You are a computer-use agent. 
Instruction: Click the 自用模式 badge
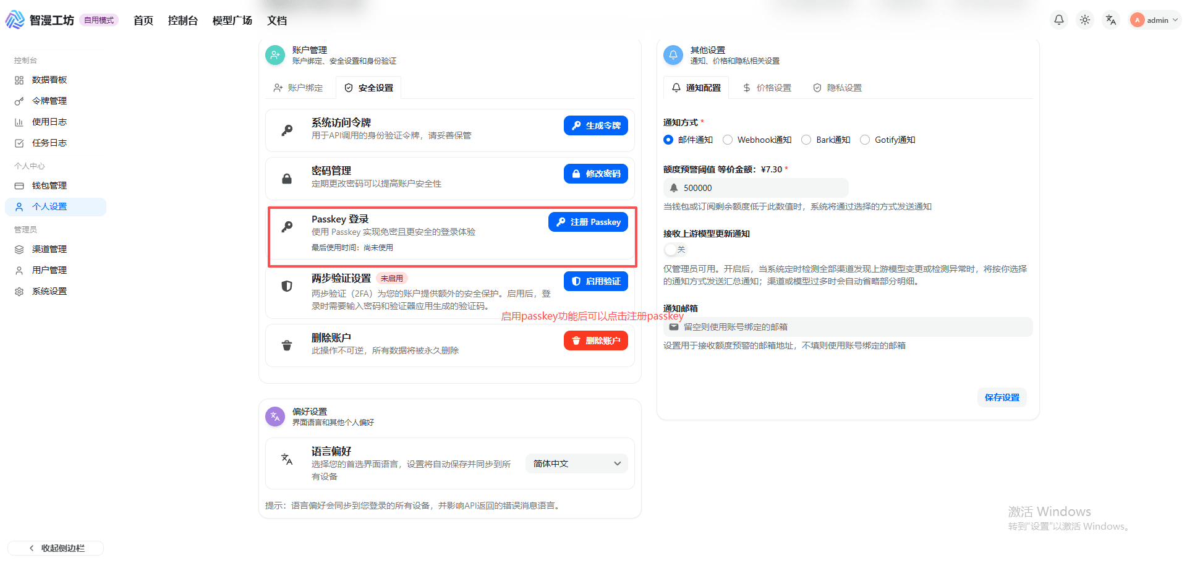99,20
